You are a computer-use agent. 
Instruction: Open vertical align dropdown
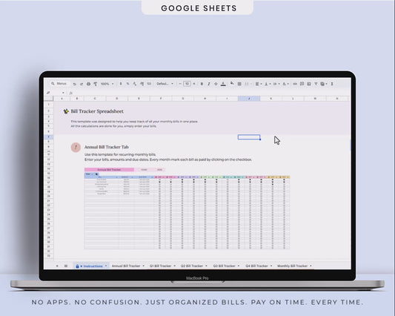pyautogui.click(x=268, y=84)
